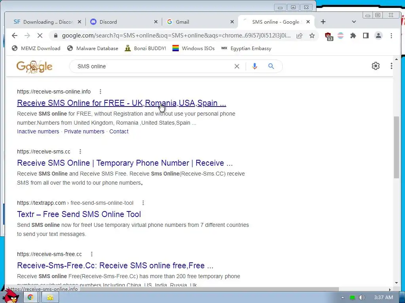
Task: Open Chrome from the taskbar
Action: pos(30,297)
